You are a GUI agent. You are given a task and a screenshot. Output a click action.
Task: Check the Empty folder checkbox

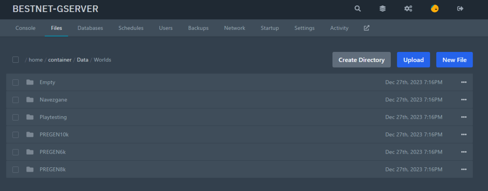15,82
